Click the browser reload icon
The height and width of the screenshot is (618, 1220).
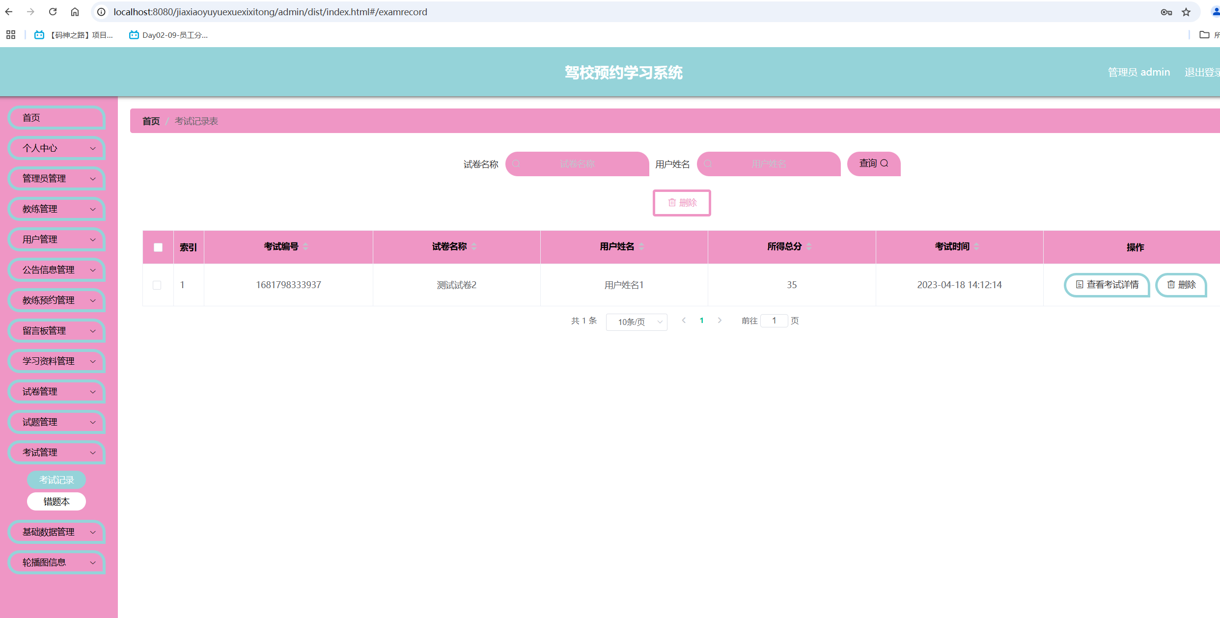(x=53, y=12)
